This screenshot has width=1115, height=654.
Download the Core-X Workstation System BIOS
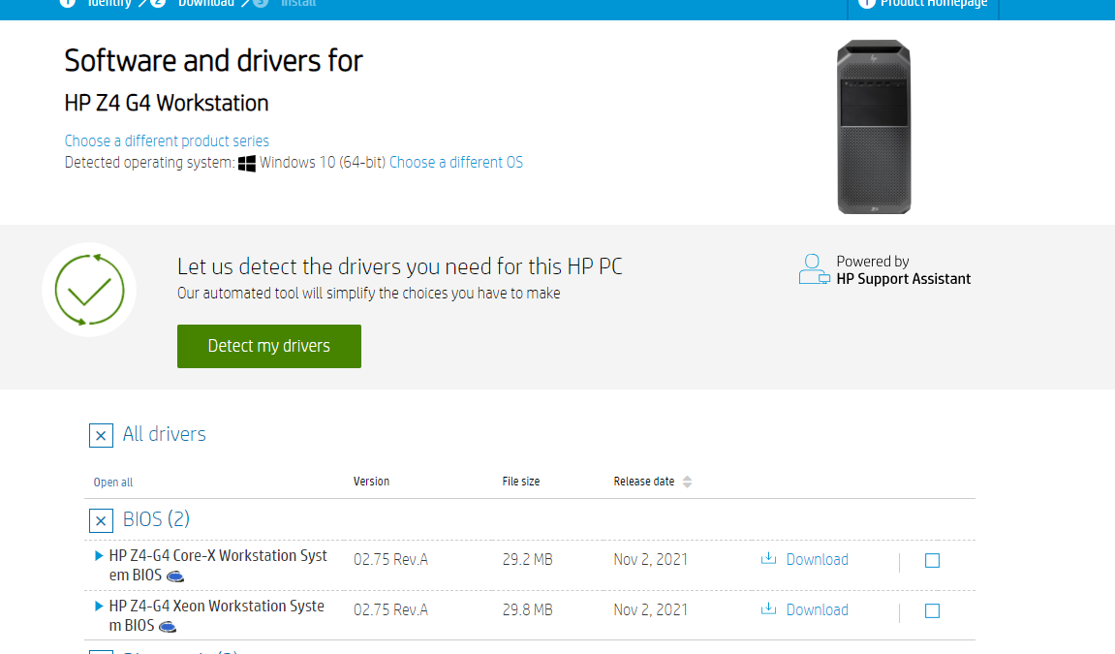[817, 559]
